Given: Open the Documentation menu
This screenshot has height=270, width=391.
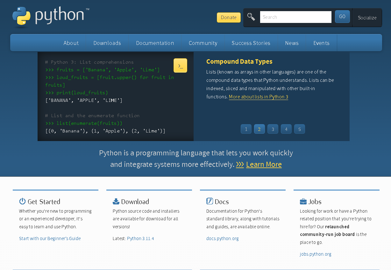Looking at the screenshot, I should tap(155, 43).
